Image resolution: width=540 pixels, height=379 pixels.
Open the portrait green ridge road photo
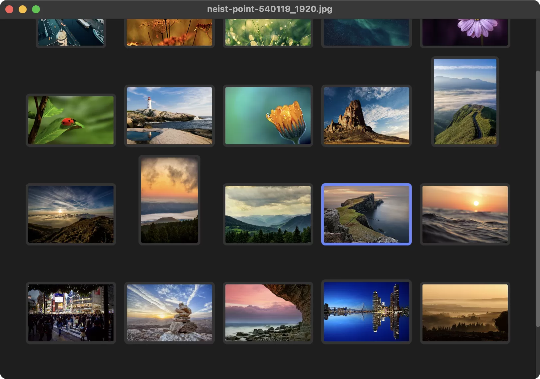[x=465, y=102]
